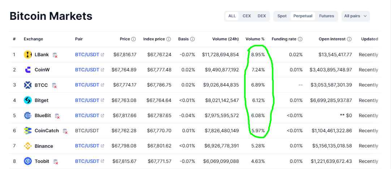Sort by Open interest column header
The image size is (391, 169).
click(332, 39)
